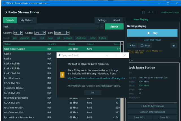This screenshot has height=121, width=181.
Task: Apply the jazz quick filter
Action: pyautogui.click(x=15, y=38)
